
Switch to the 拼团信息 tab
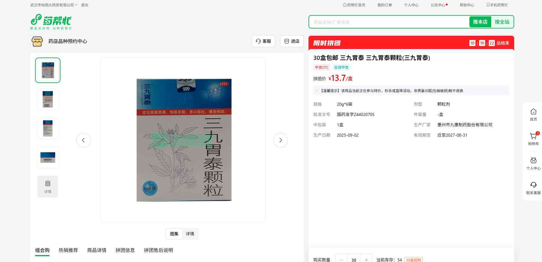[125, 250]
